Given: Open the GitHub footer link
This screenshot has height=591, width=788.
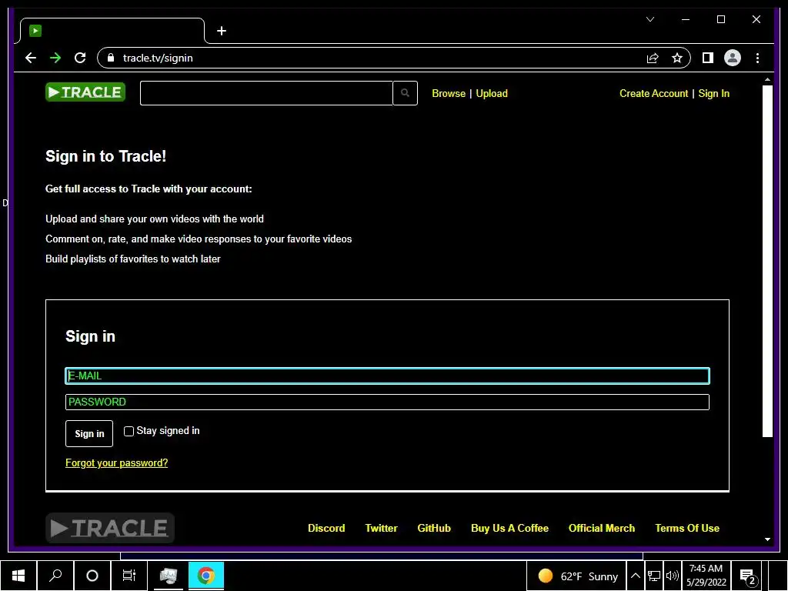Looking at the screenshot, I should click(434, 528).
